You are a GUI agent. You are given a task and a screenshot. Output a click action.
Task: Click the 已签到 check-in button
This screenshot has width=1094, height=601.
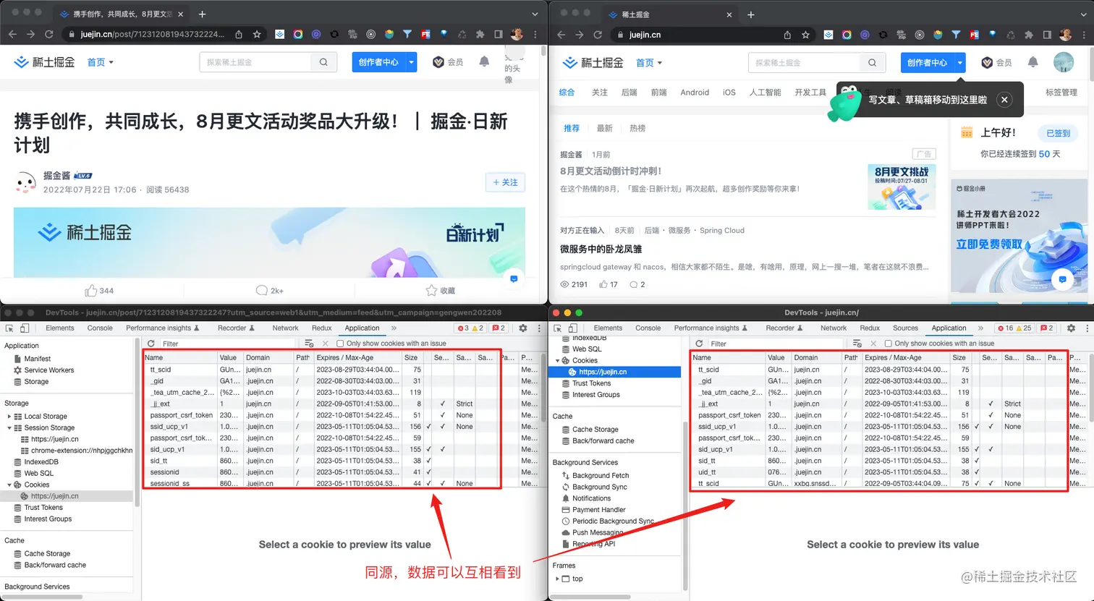(x=1058, y=133)
